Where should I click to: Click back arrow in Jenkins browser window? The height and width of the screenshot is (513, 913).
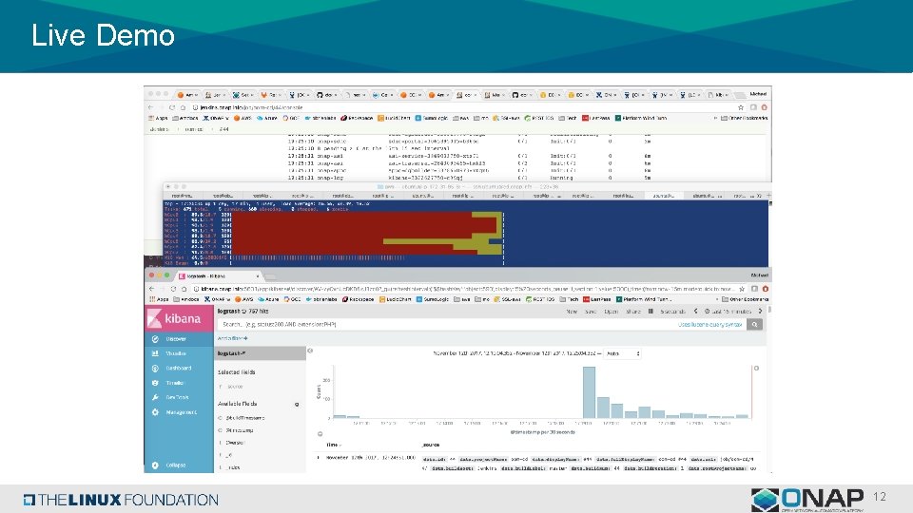(x=150, y=107)
